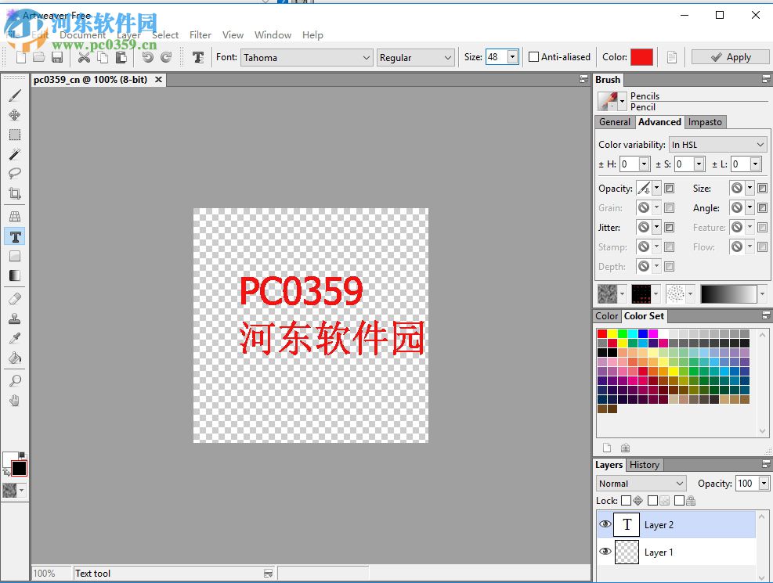Screen dimensions: 773x583
Task: Toggle visibility of Layer 1
Action: click(x=604, y=552)
